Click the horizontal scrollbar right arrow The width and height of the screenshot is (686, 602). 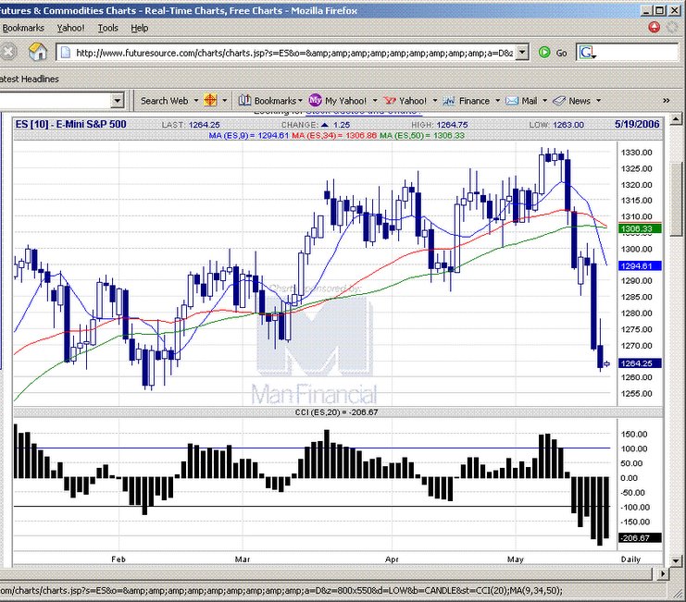pyautogui.click(x=663, y=573)
